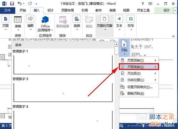Collapse the ribbon with the caret

point(173,36)
